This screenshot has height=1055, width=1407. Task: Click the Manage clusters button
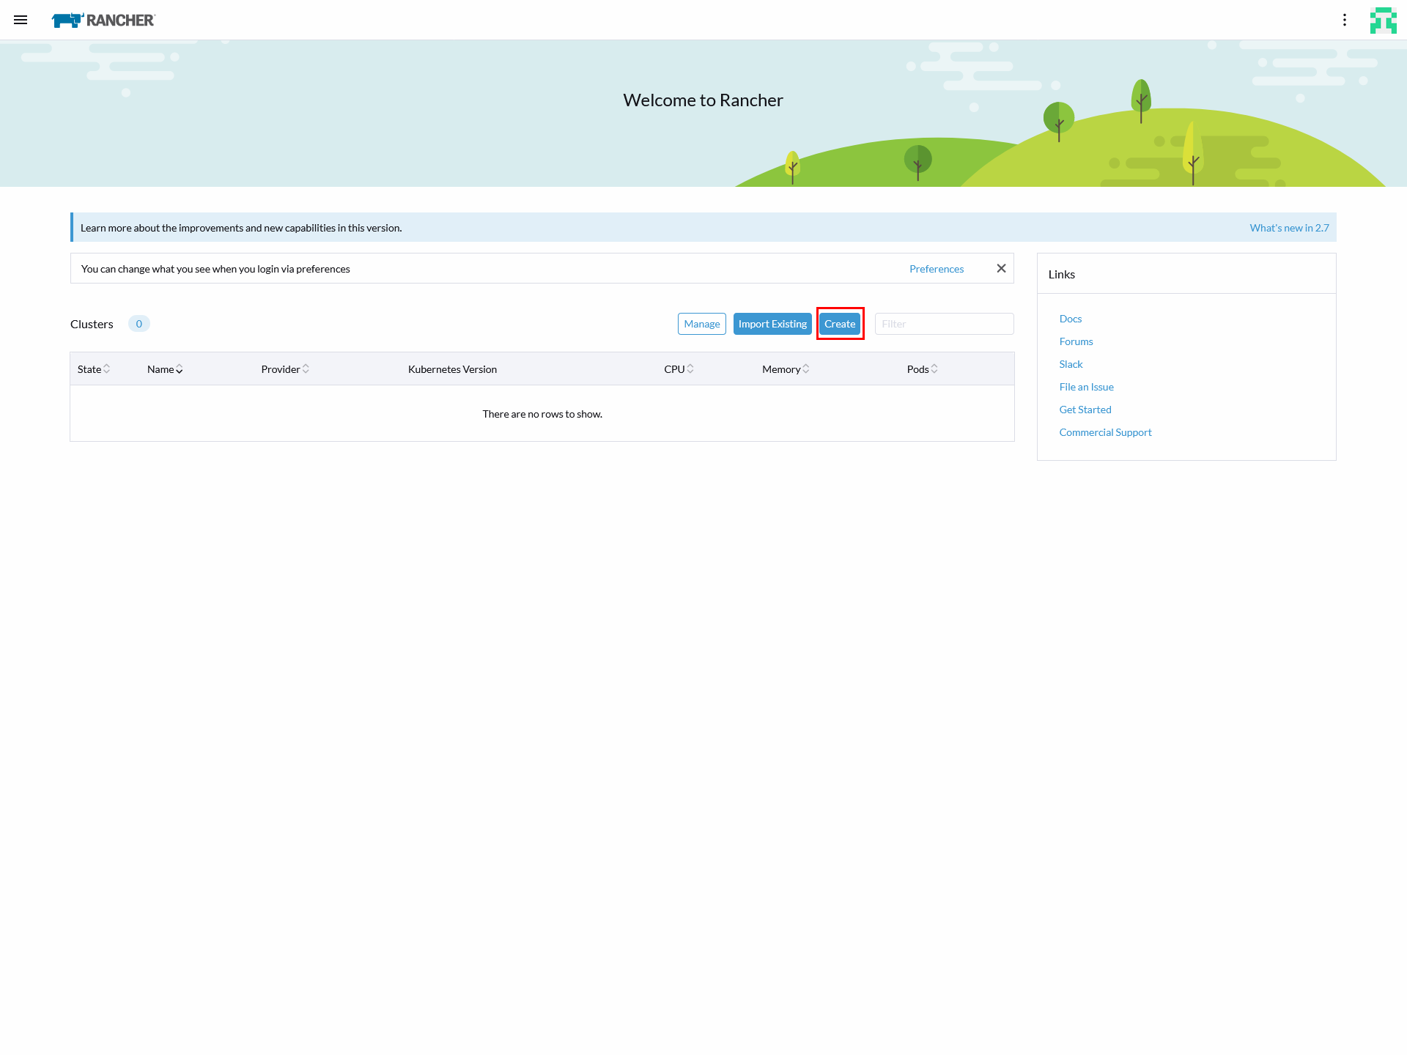(x=701, y=323)
